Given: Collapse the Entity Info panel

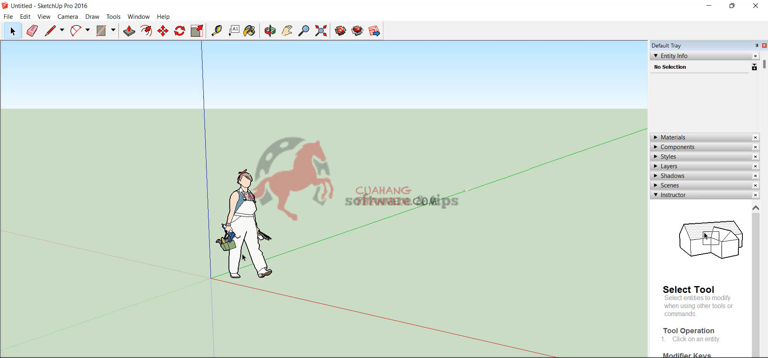Looking at the screenshot, I should (x=656, y=56).
